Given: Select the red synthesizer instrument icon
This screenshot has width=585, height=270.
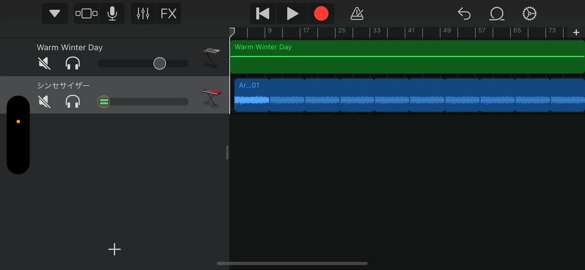Looking at the screenshot, I should (211, 97).
